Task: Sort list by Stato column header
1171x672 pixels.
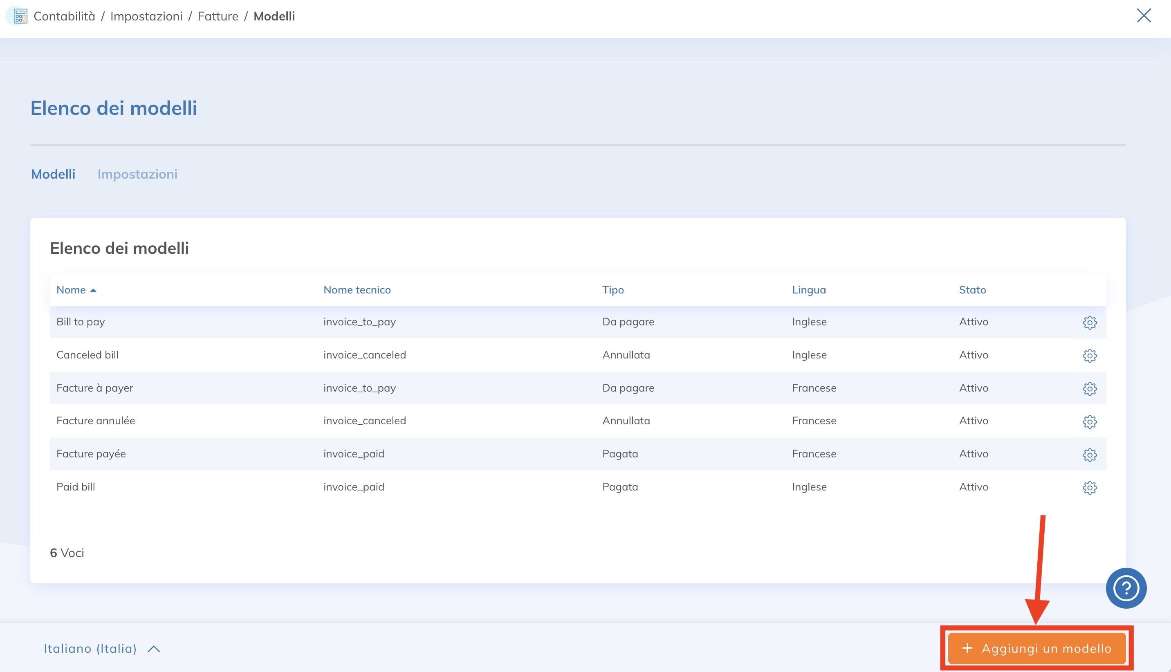Action: coord(972,290)
